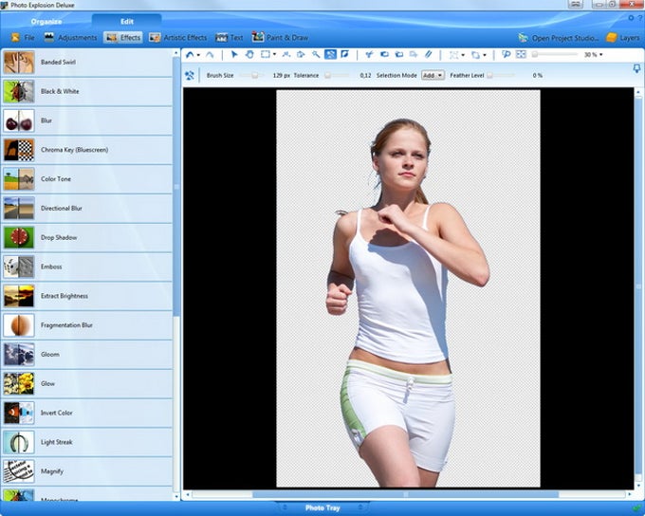Click the canvas horizontal scrollbar thumb
Screen dimensions: 645x516
point(405,494)
